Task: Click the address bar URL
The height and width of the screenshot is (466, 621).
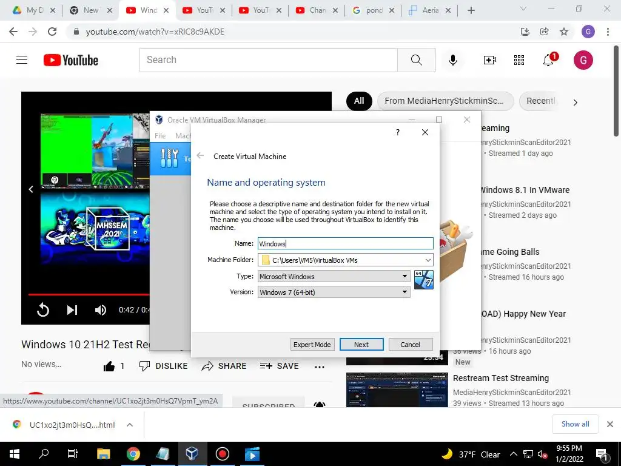Action: point(155,32)
